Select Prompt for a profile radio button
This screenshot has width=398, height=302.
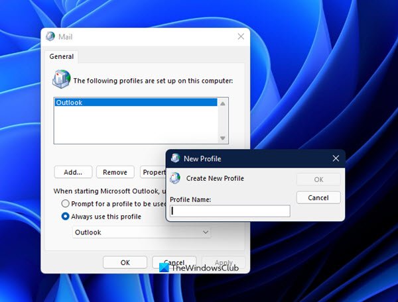(x=65, y=203)
